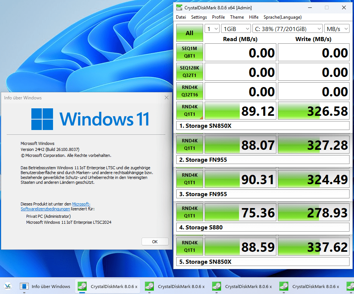Viewport: 354px width, 294px height.
Task: Run RND4K Q1T1 above 5. Storage SN850X
Action: [189, 246]
